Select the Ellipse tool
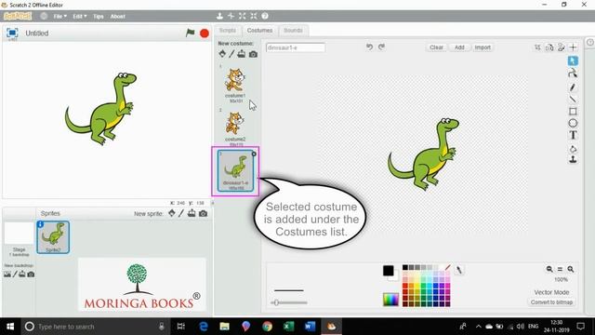This screenshot has width=595, height=335. coord(573,123)
